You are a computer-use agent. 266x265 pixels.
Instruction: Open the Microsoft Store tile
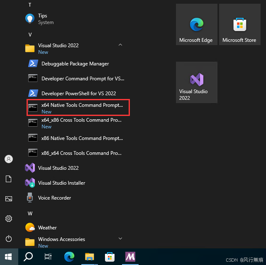(240, 24)
